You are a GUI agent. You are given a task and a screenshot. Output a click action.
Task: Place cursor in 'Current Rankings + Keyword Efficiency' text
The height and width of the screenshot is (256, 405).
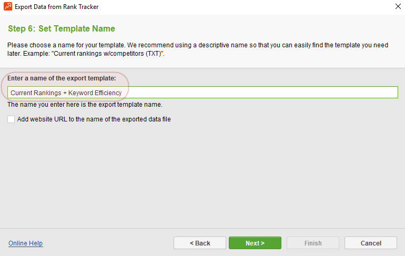click(66, 93)
